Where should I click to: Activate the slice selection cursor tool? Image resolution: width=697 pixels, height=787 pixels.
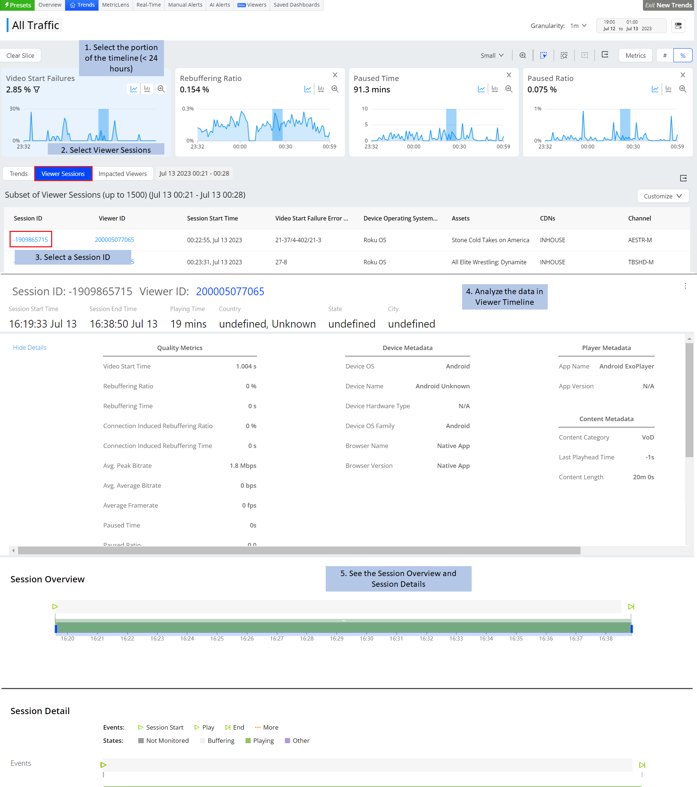tap(543, 56)
